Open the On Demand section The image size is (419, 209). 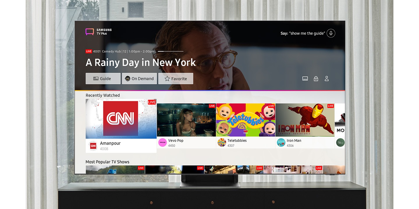click(139, 79)
